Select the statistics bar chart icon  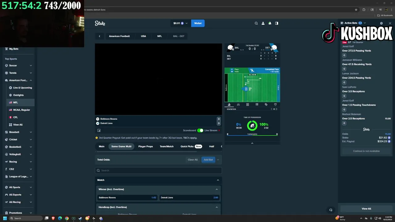coord(229,105)
